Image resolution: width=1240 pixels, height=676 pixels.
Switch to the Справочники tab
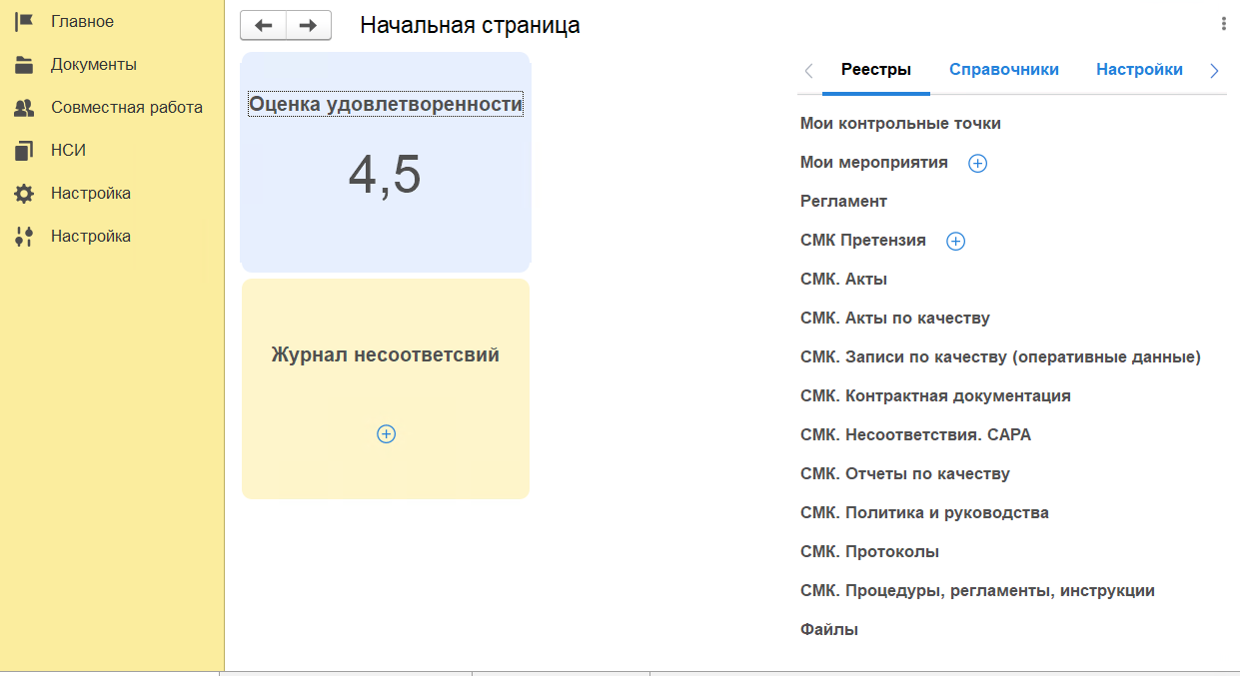click(x=1004, y=70)
